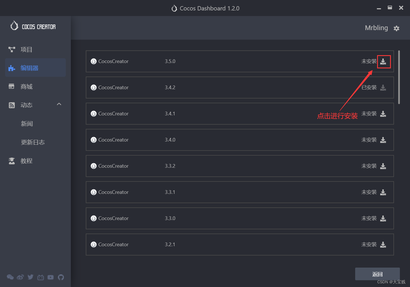Click the download icon for CocosCreator 3.5.0
Screen dimensions: 410x287
point(383,62)
